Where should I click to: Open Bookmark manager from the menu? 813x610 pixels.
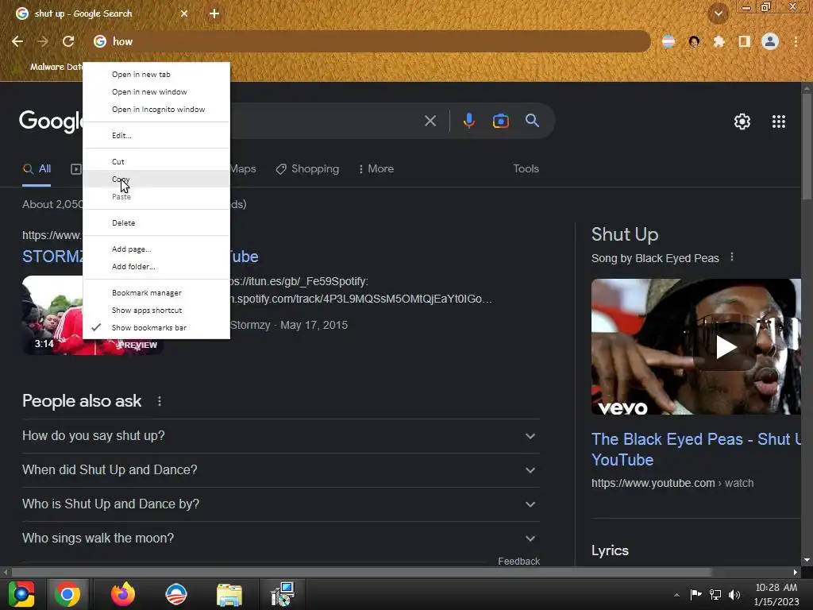click(x=156, y=292)
